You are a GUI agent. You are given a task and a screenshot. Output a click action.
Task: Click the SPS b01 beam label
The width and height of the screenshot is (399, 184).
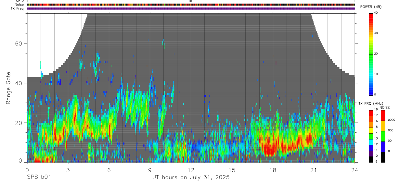click(39, 178)
